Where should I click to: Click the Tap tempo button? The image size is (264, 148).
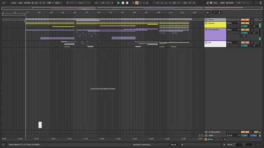point(20,3)
